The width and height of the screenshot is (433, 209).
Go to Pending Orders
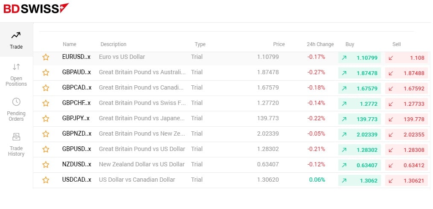[16, 109]
